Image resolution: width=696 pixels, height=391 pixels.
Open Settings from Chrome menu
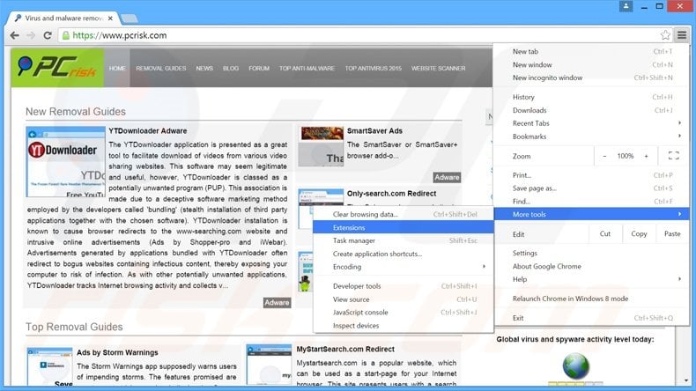592,253
